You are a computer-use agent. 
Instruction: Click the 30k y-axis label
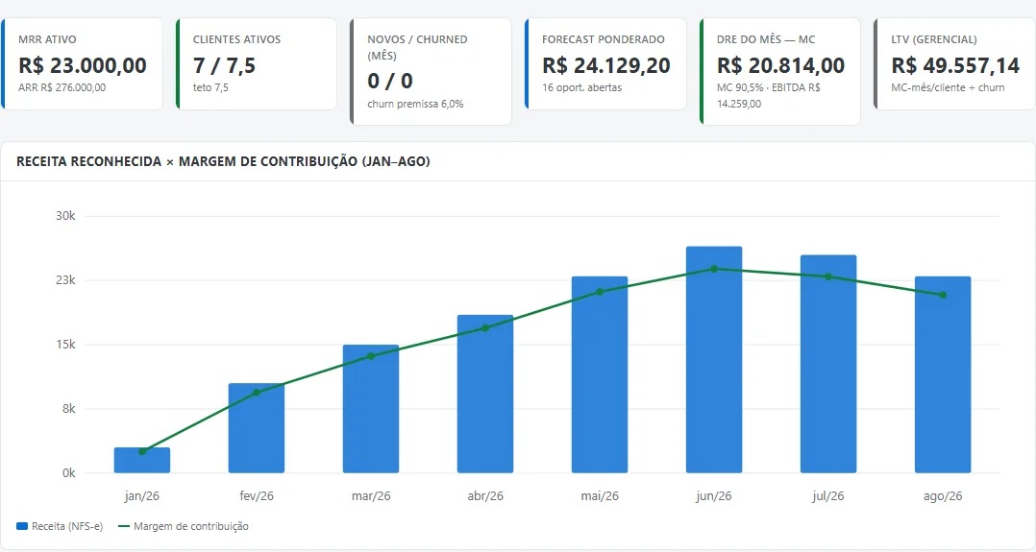click(x=65, y=216)
